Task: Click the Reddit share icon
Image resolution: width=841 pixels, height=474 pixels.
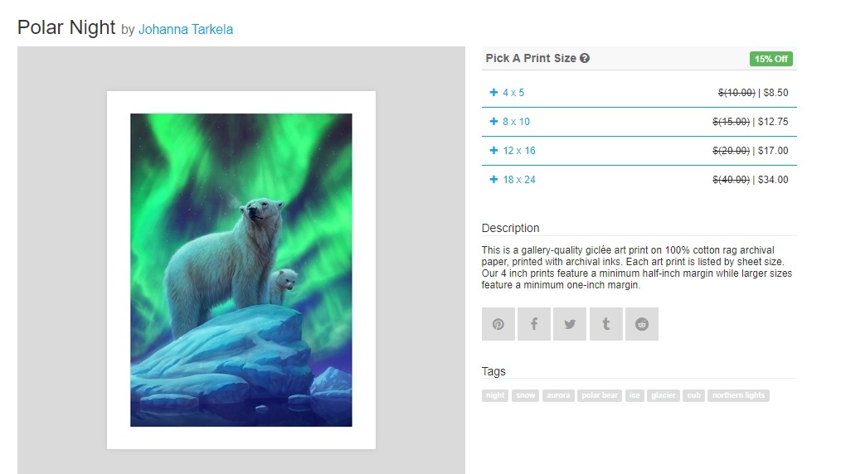Action: (x=642, y=324)
